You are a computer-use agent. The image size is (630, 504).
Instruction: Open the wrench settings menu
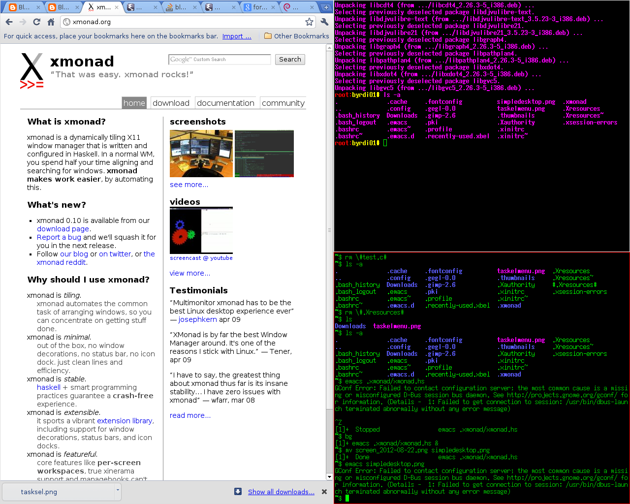click(x=324, y=22)
